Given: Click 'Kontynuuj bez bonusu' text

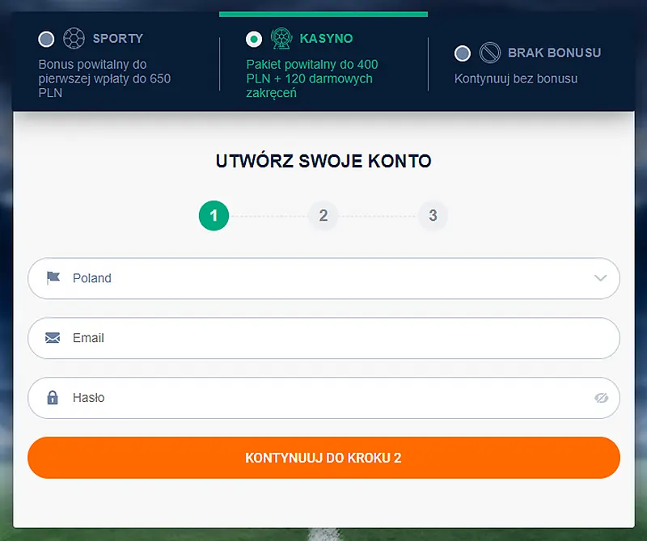Looking at the screenshot, I should pos(516,78).
